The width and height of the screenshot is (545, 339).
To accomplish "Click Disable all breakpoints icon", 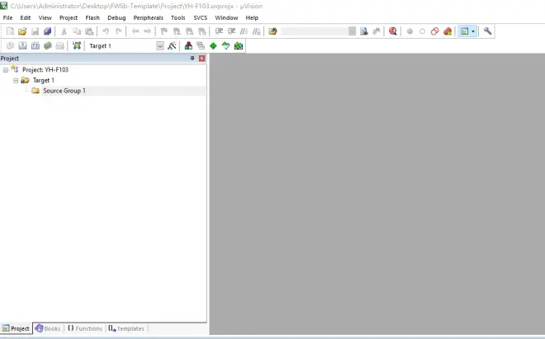I will coord(435,31).
